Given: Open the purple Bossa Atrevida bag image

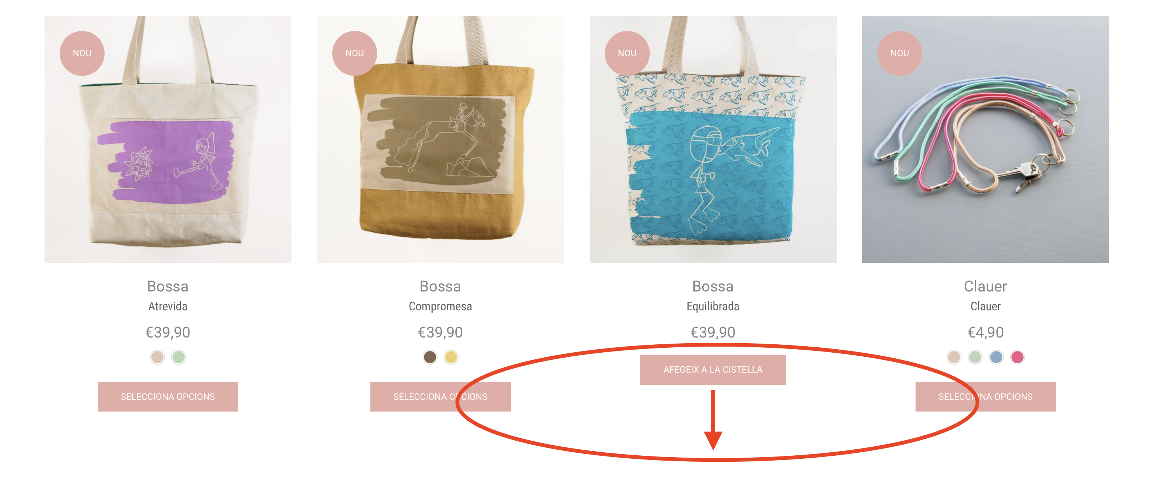Looking at the screenshot, I should 168,139.
